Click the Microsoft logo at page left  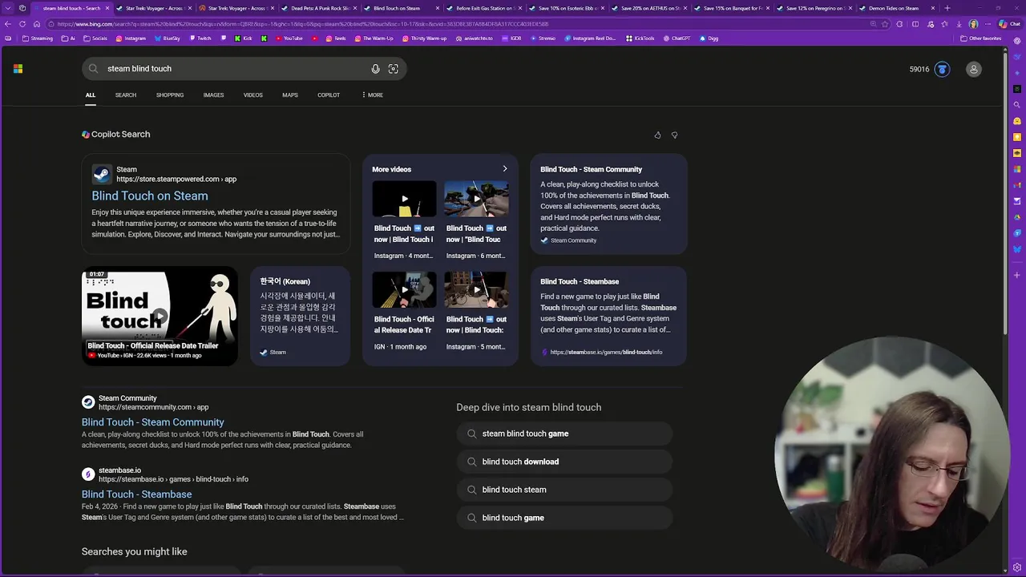click(18, 69)
